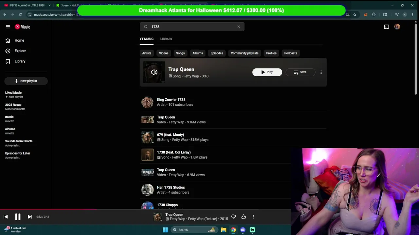This screenshot has width=419, height=235.
Task: Filter results by Songs
Action: click(180, 53)
